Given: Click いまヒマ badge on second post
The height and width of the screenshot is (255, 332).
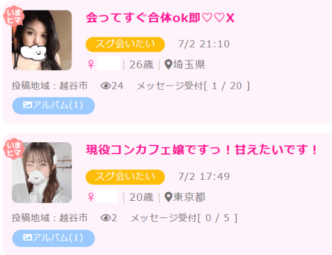Looking at the screenshot, I should 14,148.
